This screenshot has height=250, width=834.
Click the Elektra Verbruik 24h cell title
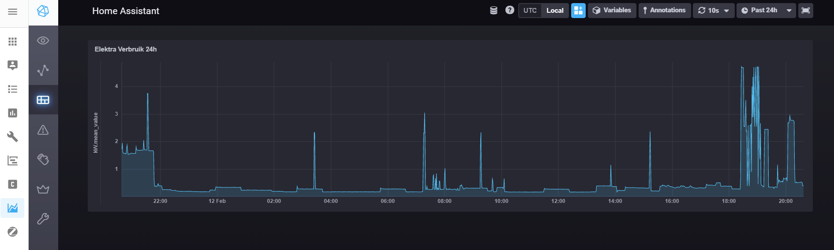(x=126, y=49)
